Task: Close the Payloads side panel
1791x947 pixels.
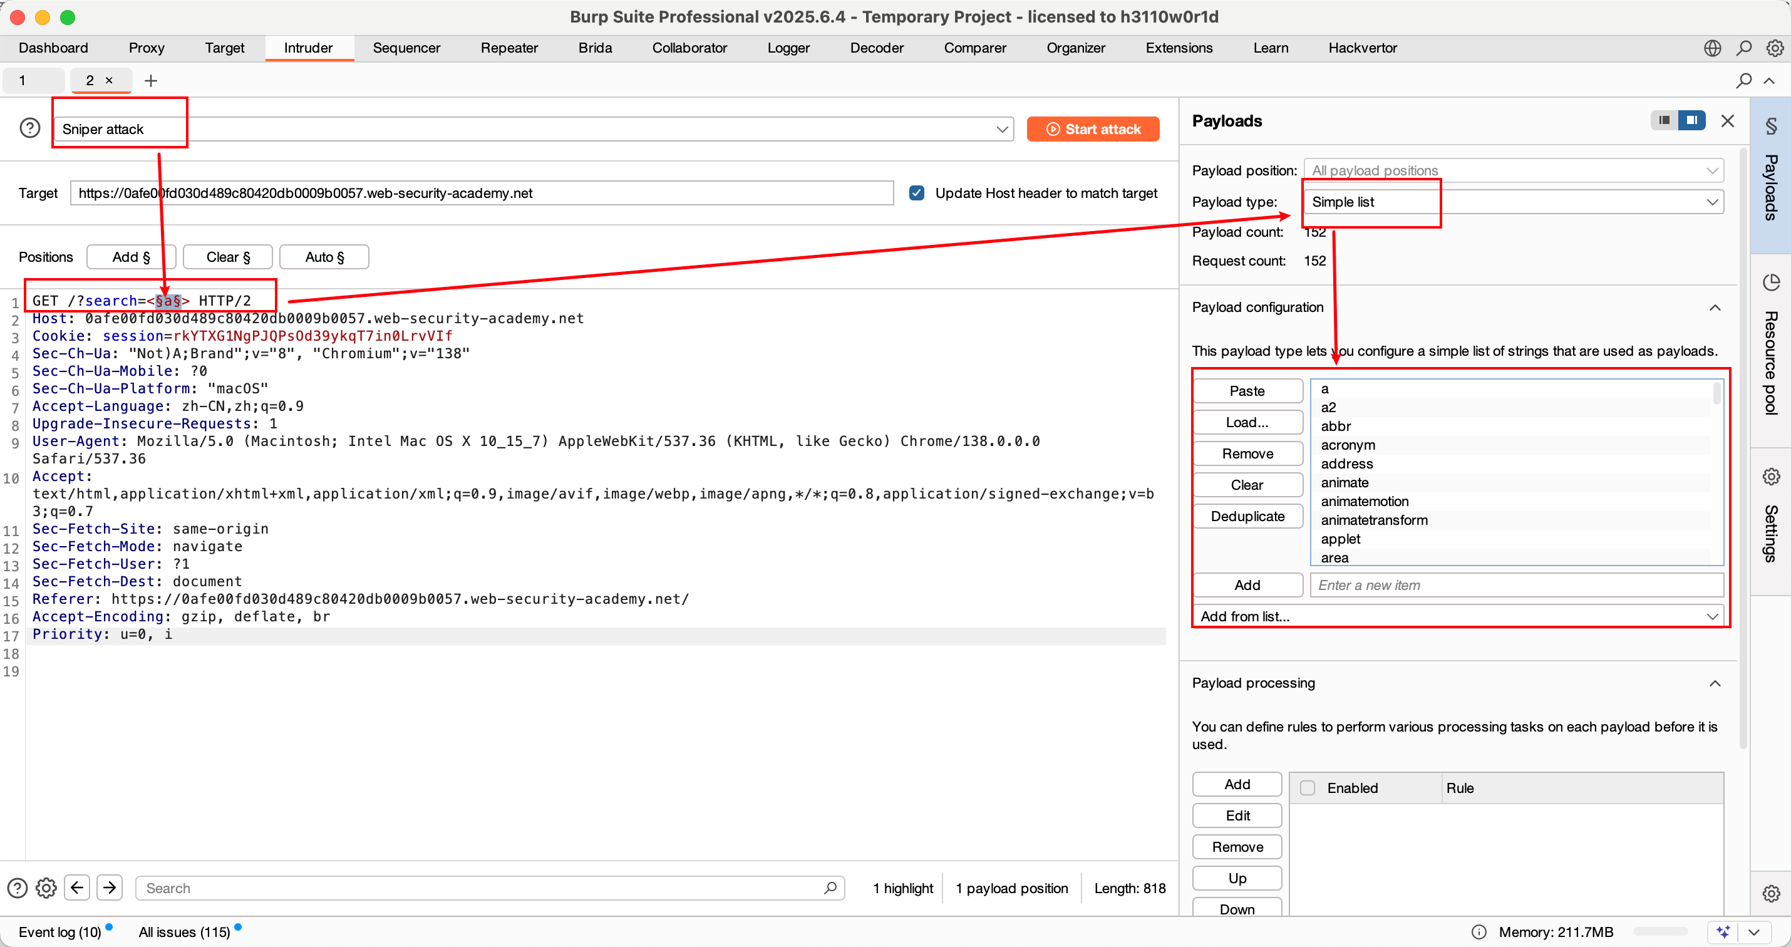Action: coord(1728,121)
